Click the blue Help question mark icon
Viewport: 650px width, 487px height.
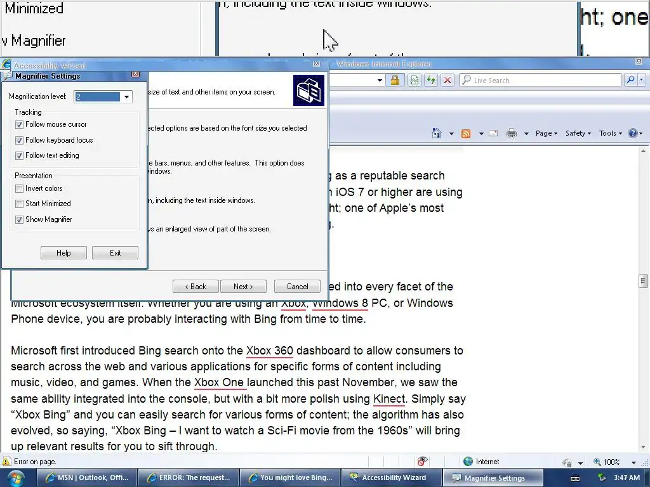click(x=633, y=133)
